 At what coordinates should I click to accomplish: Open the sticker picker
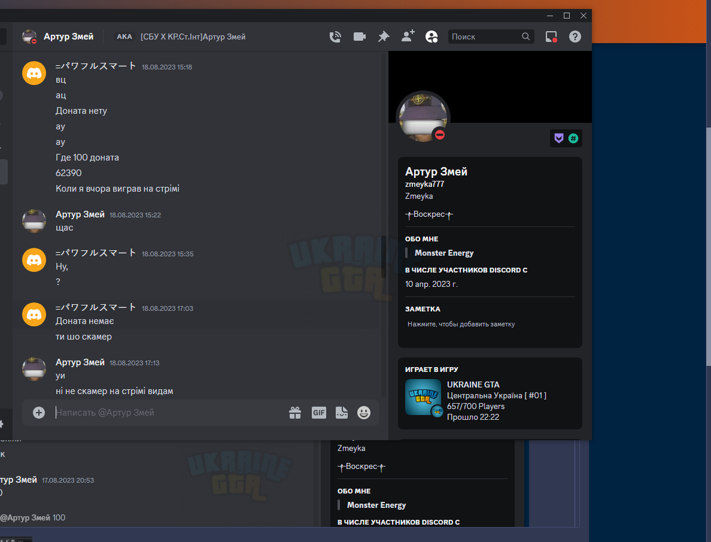point(342,413)
